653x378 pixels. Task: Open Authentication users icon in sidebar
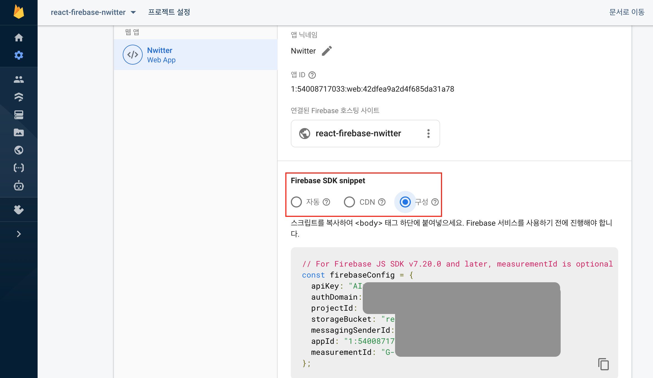pyautogui.click(x=19, y=79)
